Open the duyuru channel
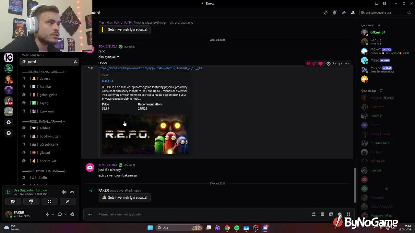This screenshot has height=233, width=415. tap(49, 79)
